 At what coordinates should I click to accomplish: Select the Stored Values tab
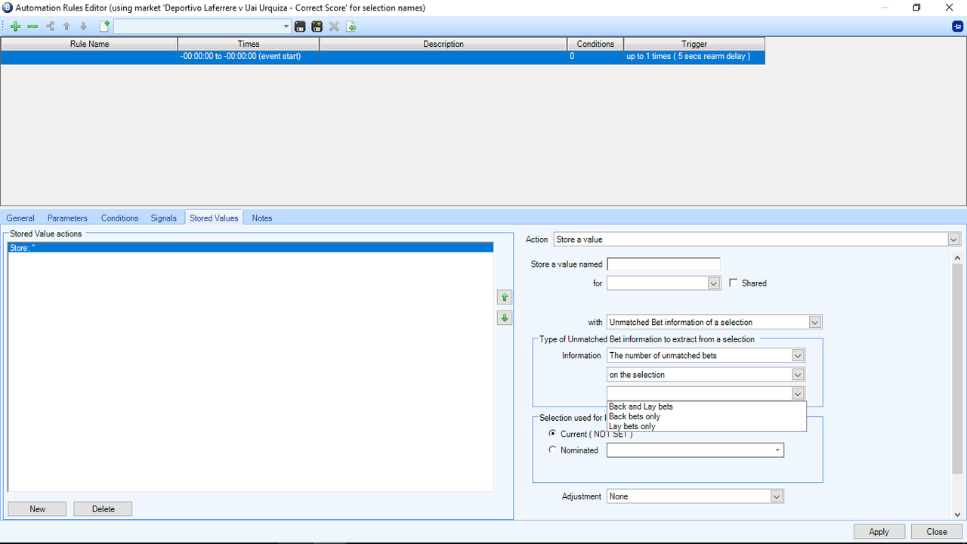(214, 218)
